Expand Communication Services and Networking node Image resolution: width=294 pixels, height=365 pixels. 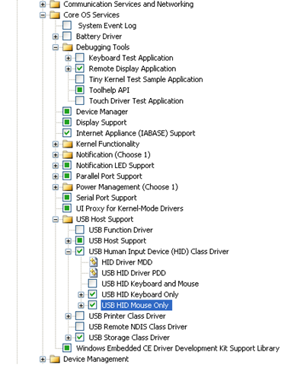click(43, 5)
